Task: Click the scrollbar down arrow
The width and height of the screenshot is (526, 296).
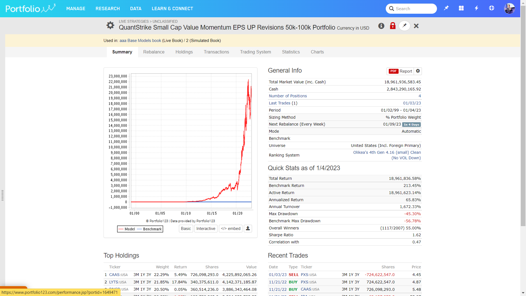Action: click(523, 293)
